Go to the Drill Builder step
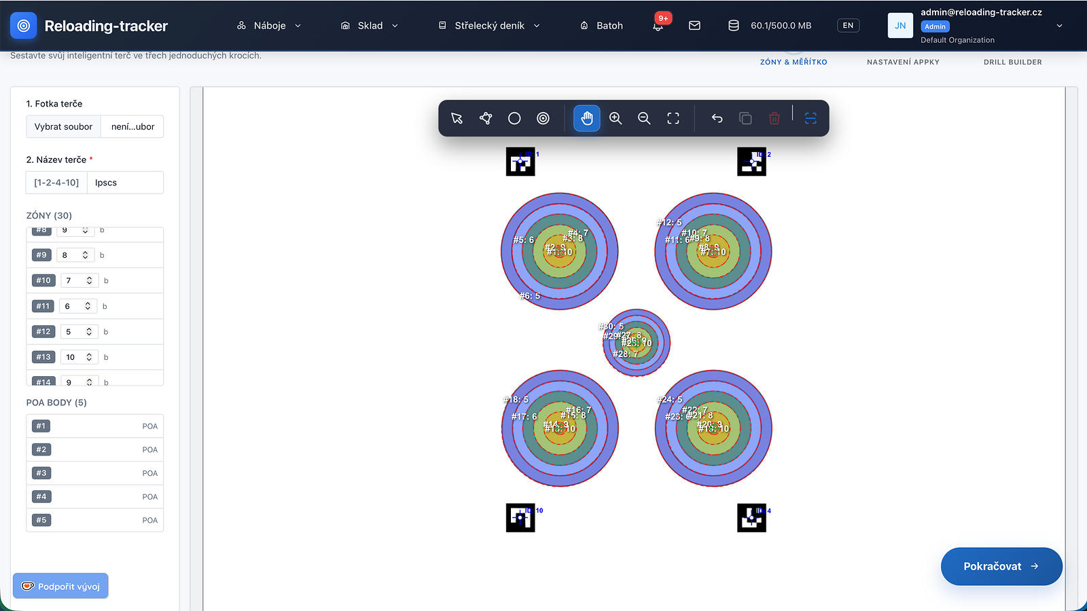This screenshot has height=611, width=1087. [x=1012, y=62]
